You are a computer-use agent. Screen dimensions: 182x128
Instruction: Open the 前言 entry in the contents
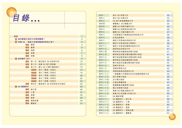click(16, 37)
